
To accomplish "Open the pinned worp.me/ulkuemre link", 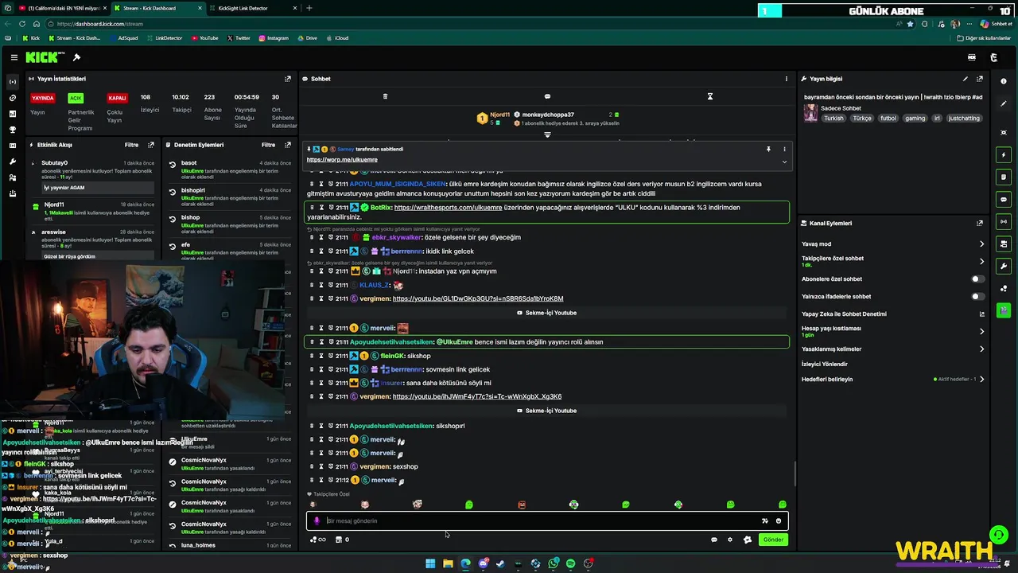I will (x=342, y=160).
